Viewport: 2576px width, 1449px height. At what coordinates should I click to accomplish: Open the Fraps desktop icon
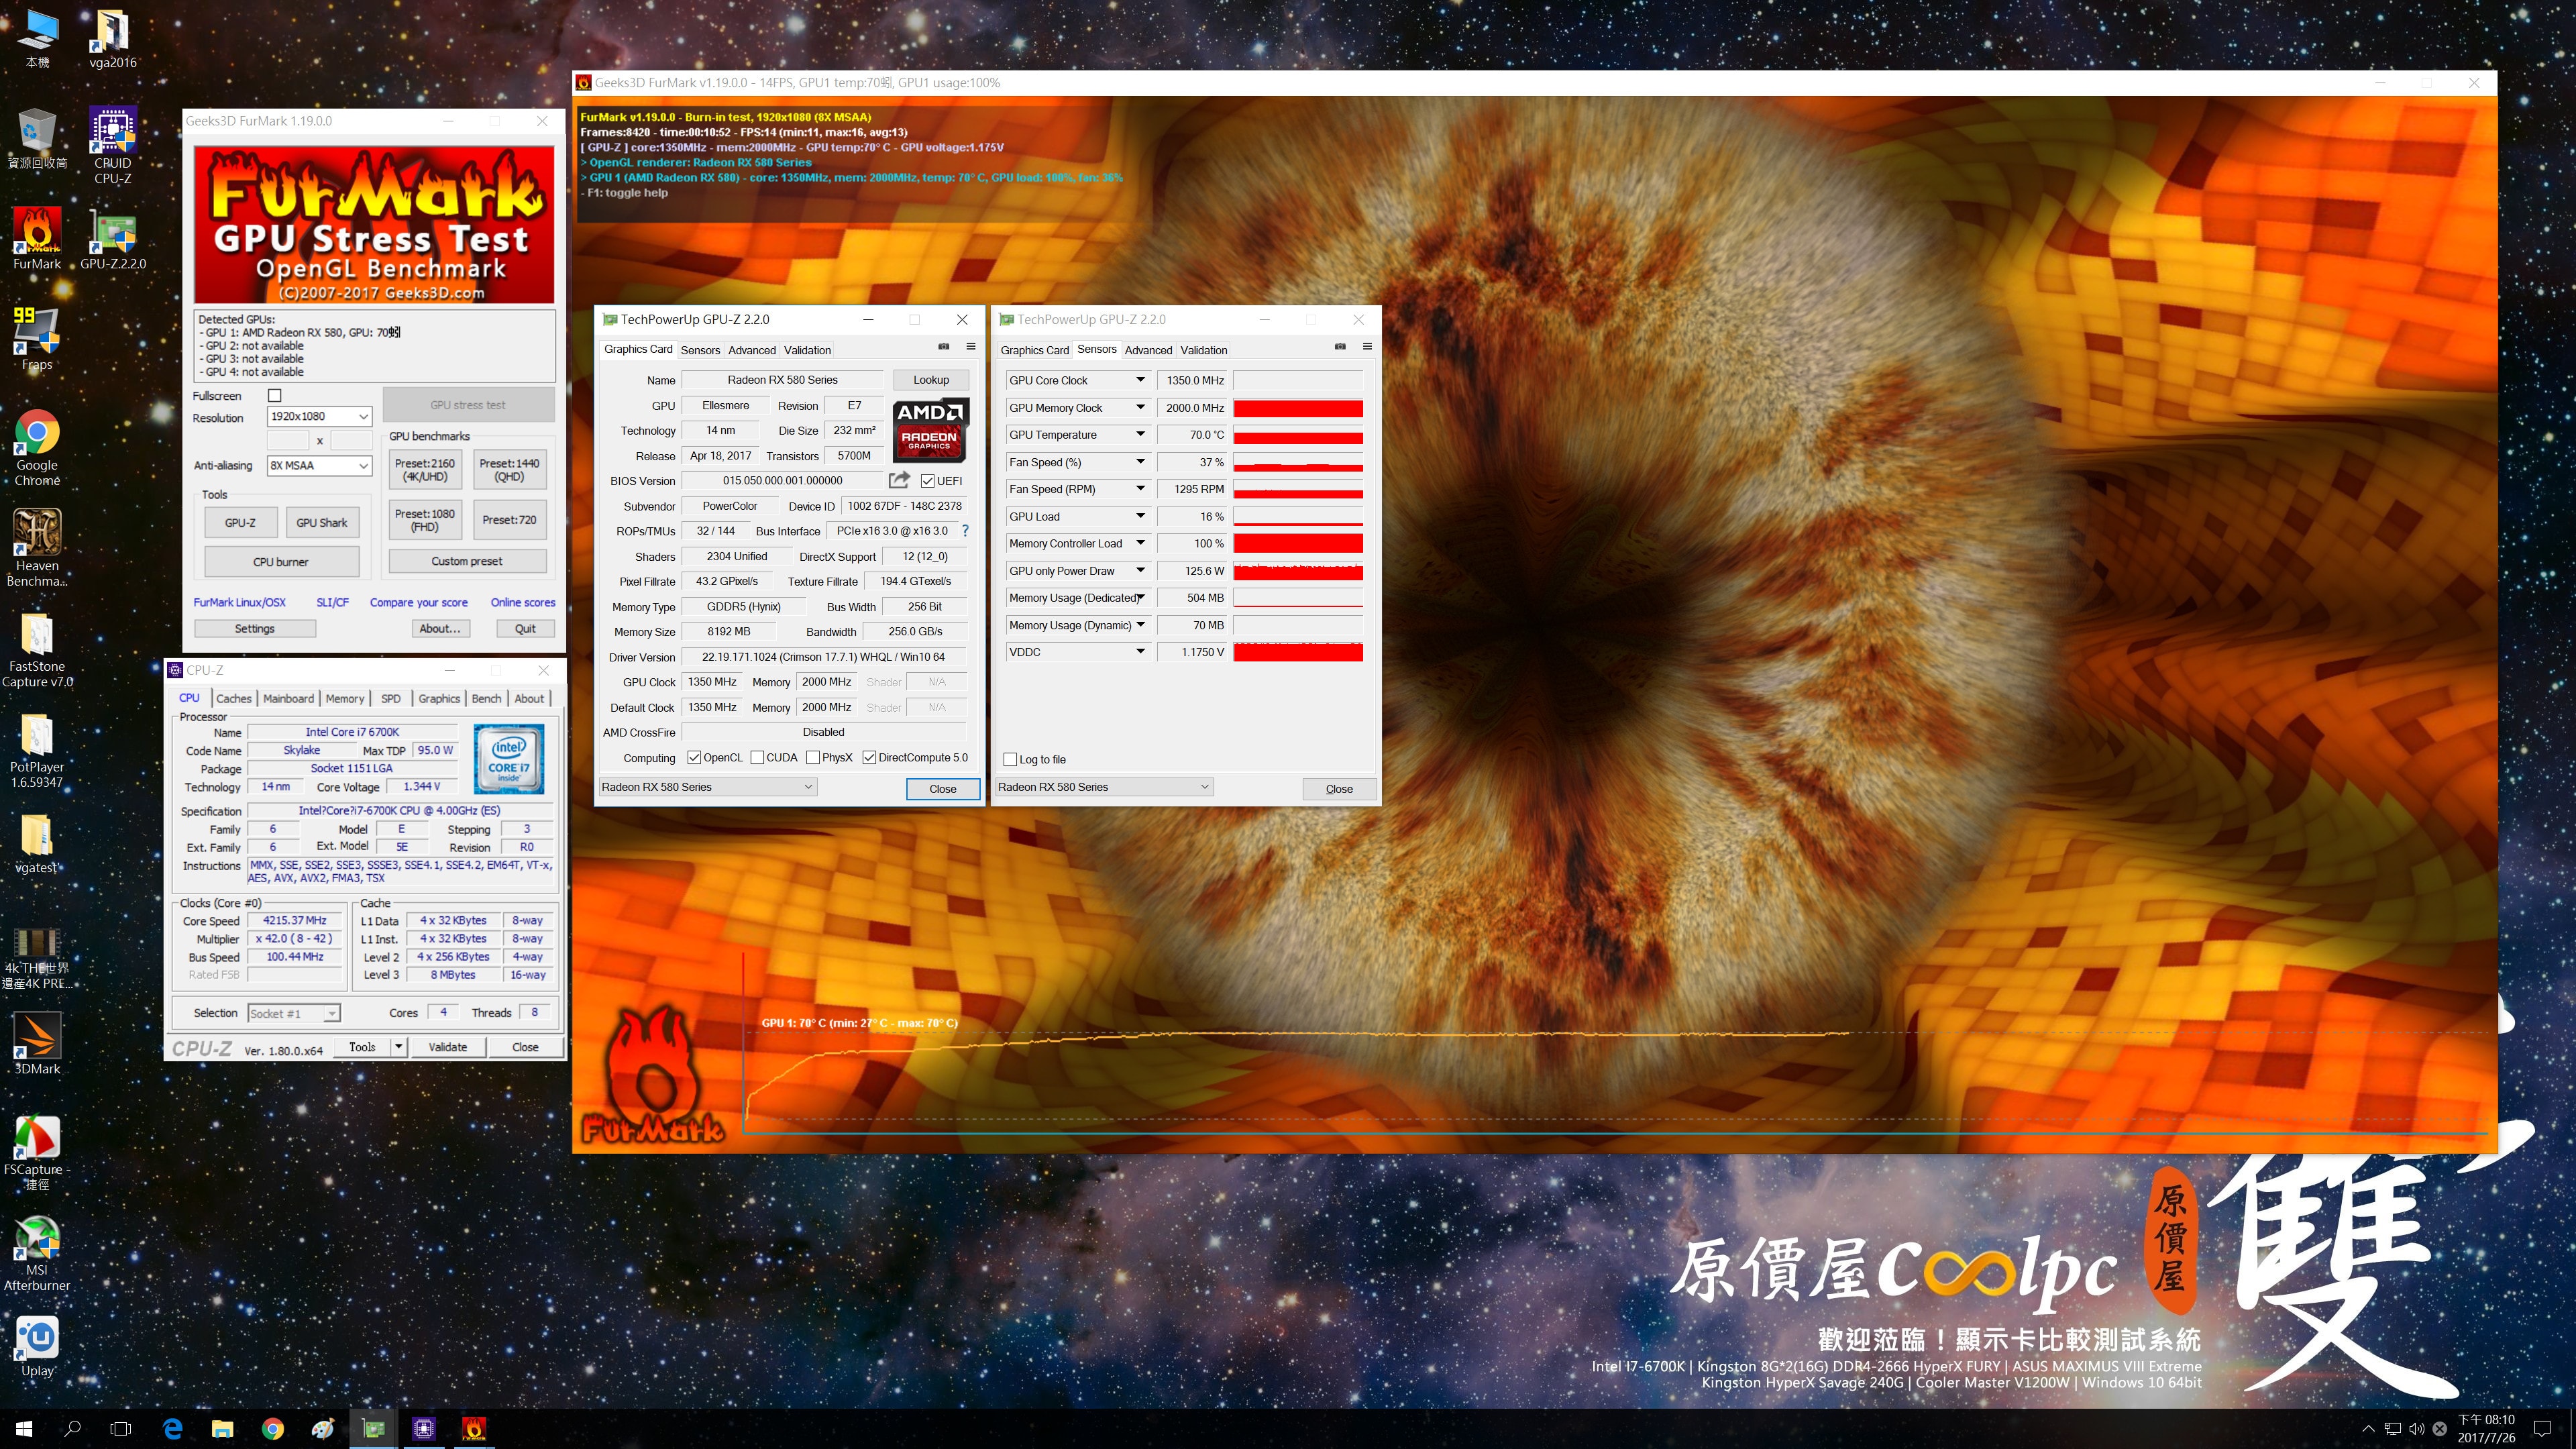point(37,338)
